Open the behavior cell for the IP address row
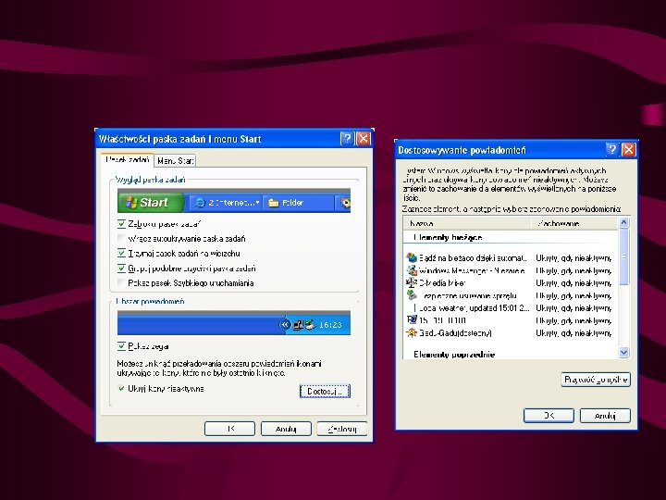666x500 pixels. pyautogui.click(x=573, y=320)
